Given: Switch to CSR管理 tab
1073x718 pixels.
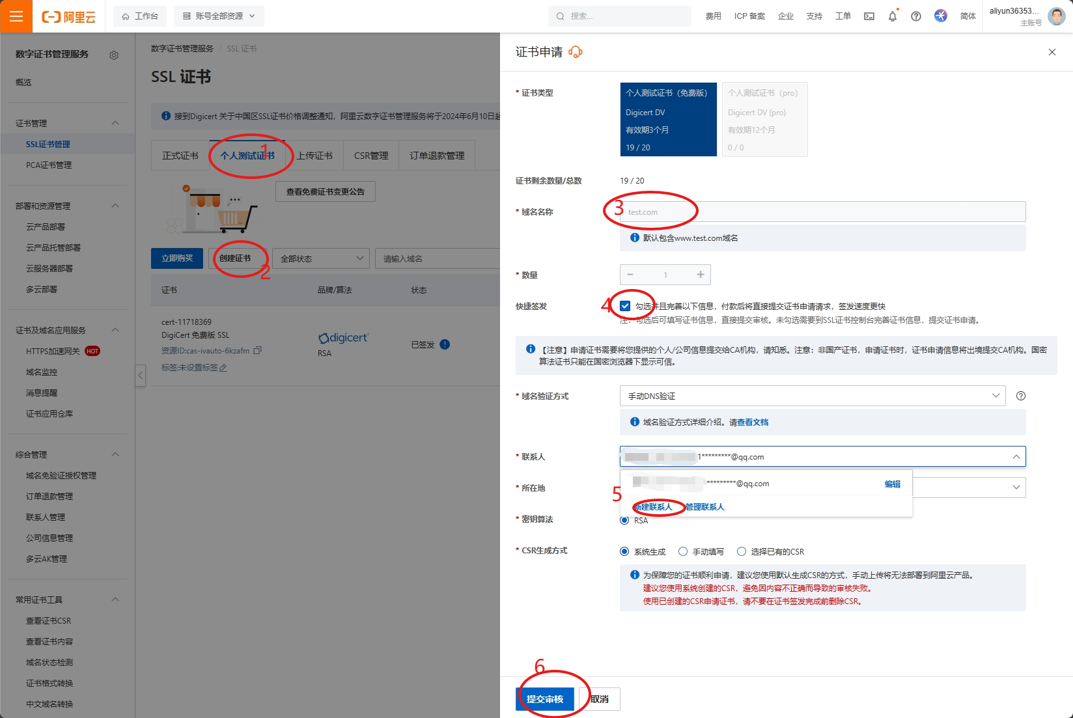Looking at the screenshot, I should click(x=371, y=156).
